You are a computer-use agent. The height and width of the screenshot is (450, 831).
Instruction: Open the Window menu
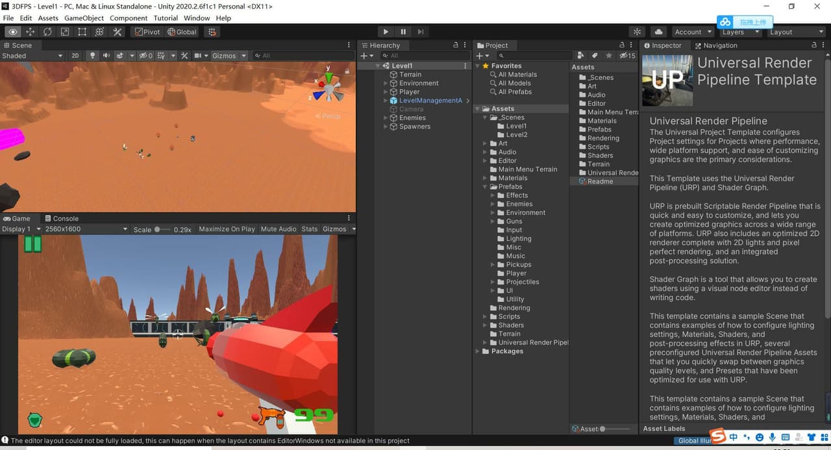pyautogui.click(x=197, y=18)
